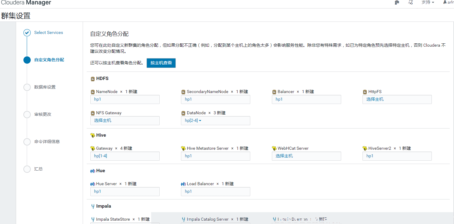Click the Hue service section icon
This screenshot has width=454, height=224.
click(93, 171)
